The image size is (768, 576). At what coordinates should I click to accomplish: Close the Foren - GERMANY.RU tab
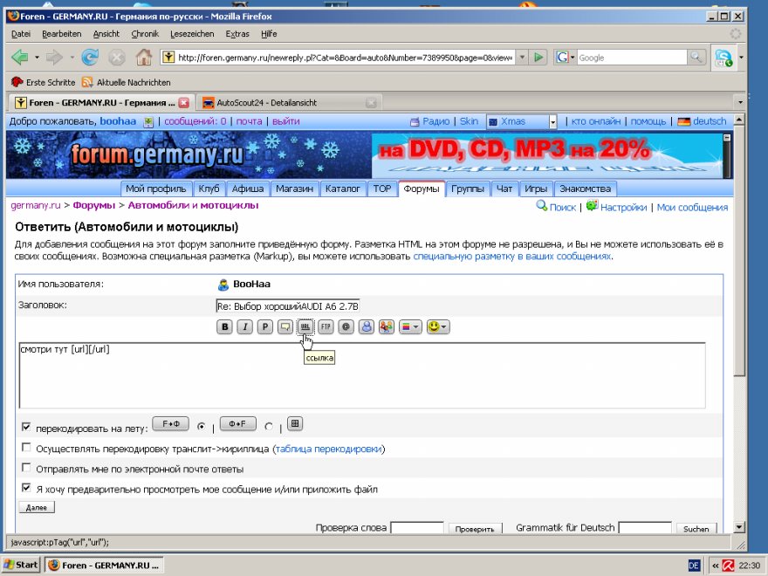183,102
